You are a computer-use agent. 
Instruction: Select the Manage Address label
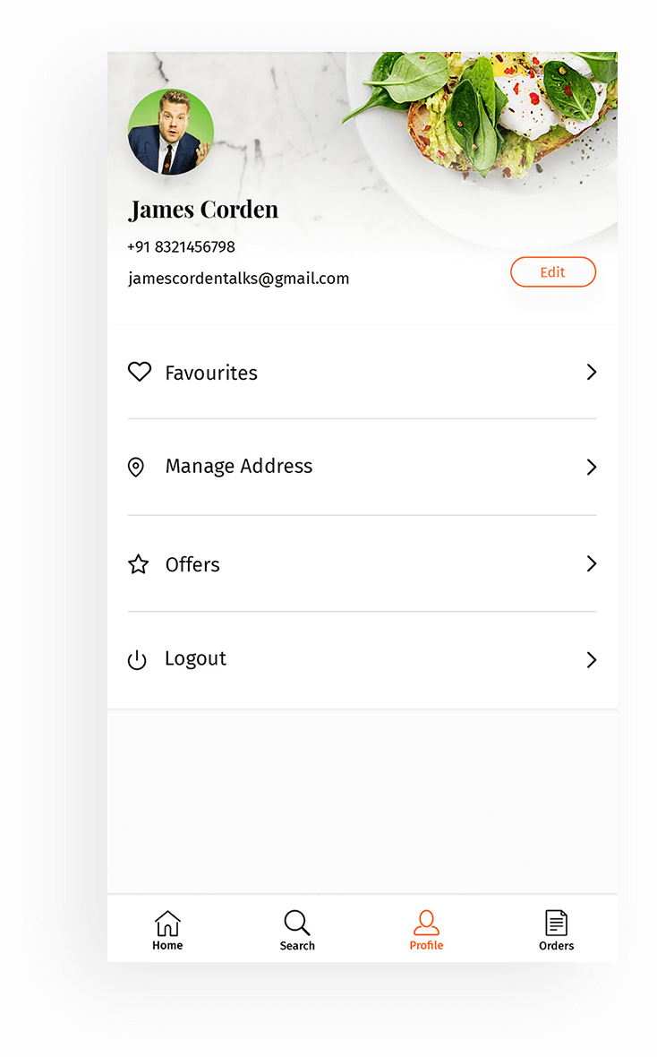239,467
